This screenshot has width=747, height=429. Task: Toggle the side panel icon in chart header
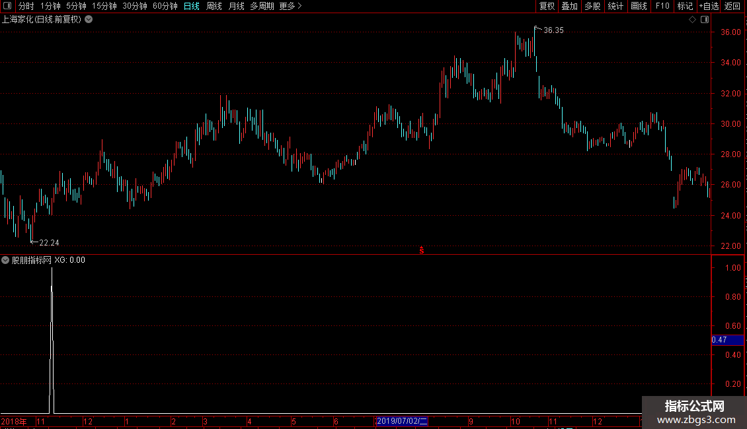705,20
